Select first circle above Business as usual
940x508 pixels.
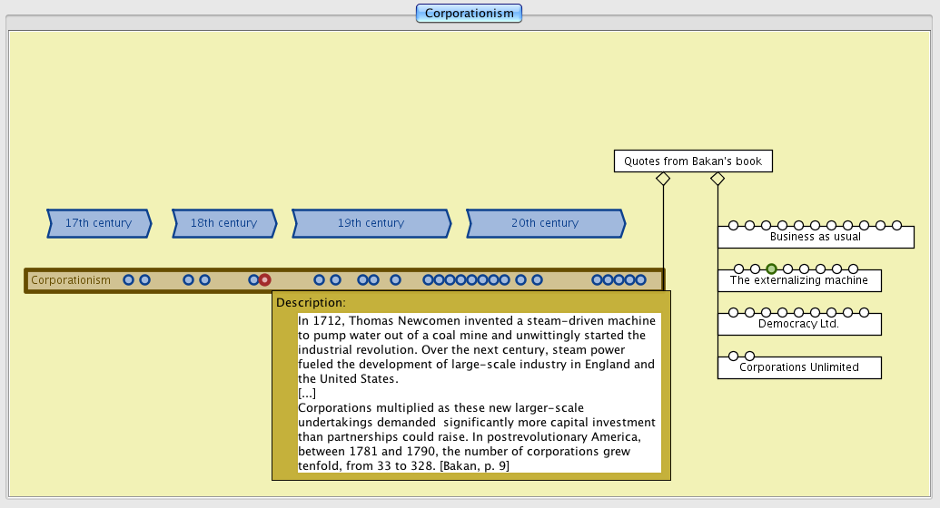(x=733, y=226)
